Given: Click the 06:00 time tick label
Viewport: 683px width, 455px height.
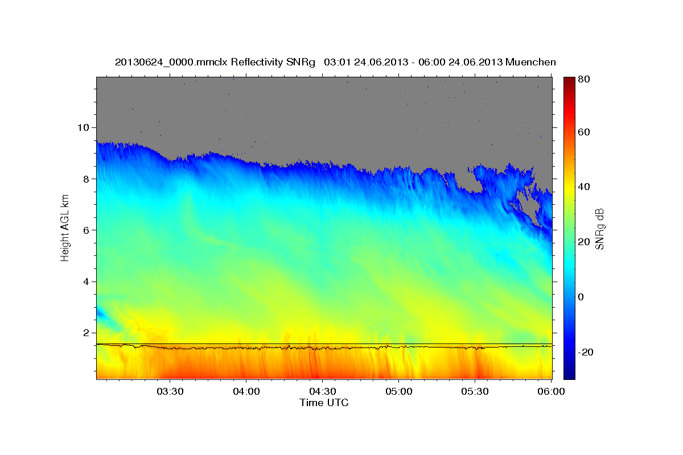Looking at the screenshot, I should coord(551,391).
